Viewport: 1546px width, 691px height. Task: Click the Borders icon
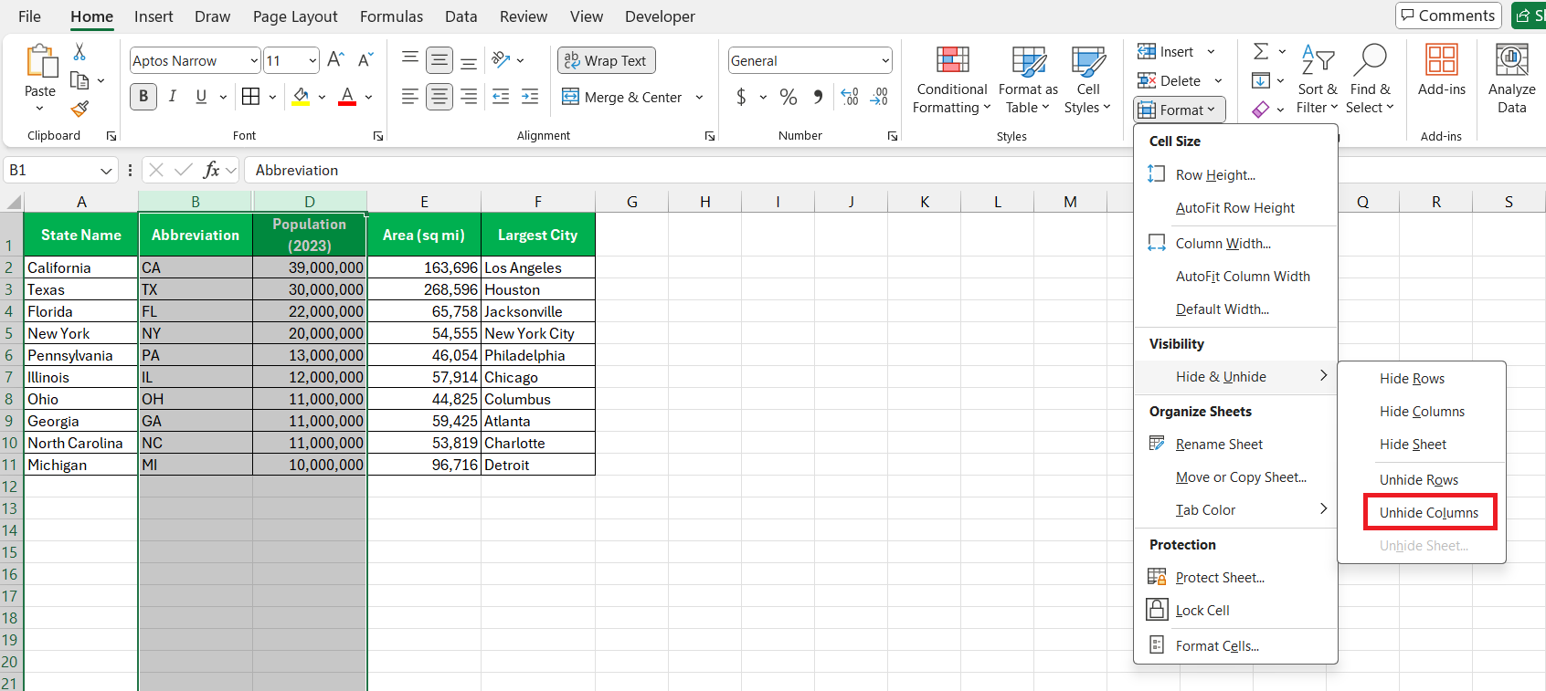[250, 97]
